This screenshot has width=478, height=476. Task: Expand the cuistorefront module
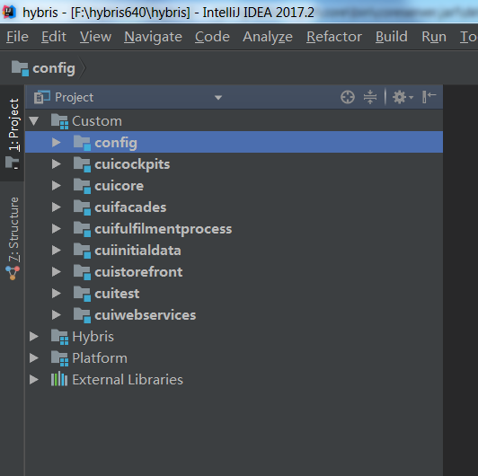[56, 272]
